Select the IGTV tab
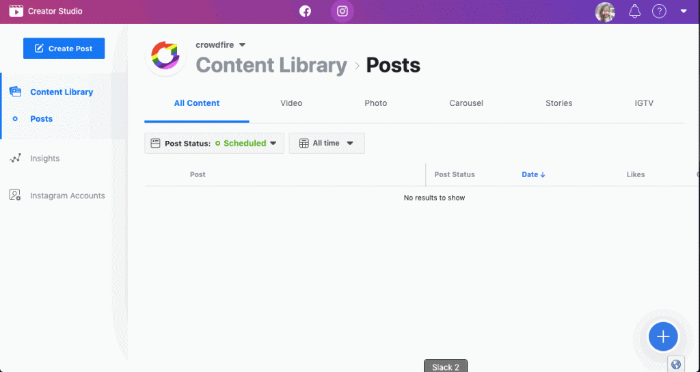700x372 pixels. [x=644, y=103]
